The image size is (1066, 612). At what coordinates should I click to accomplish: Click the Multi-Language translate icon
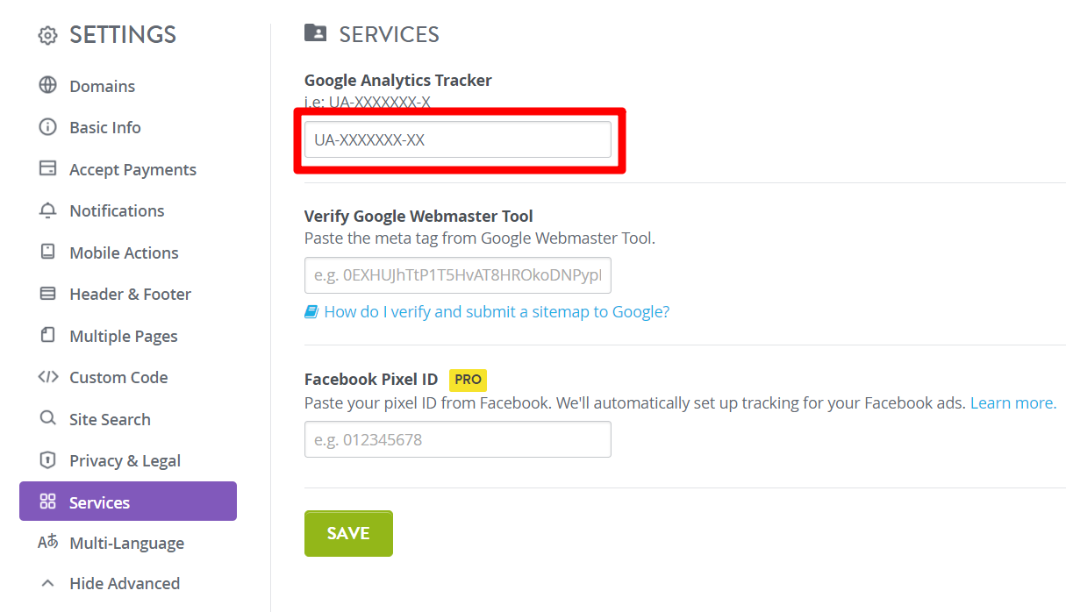[x=47, y=543]
